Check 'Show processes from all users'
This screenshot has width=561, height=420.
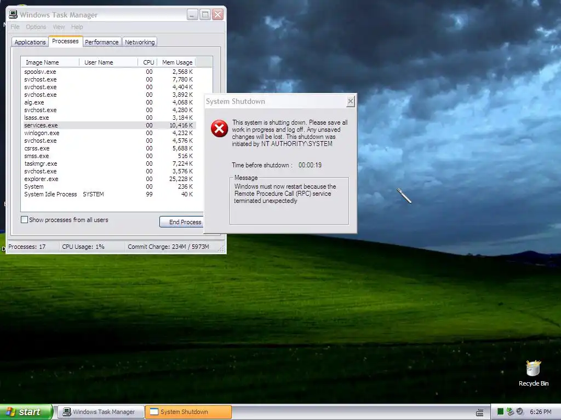[24, 220]
